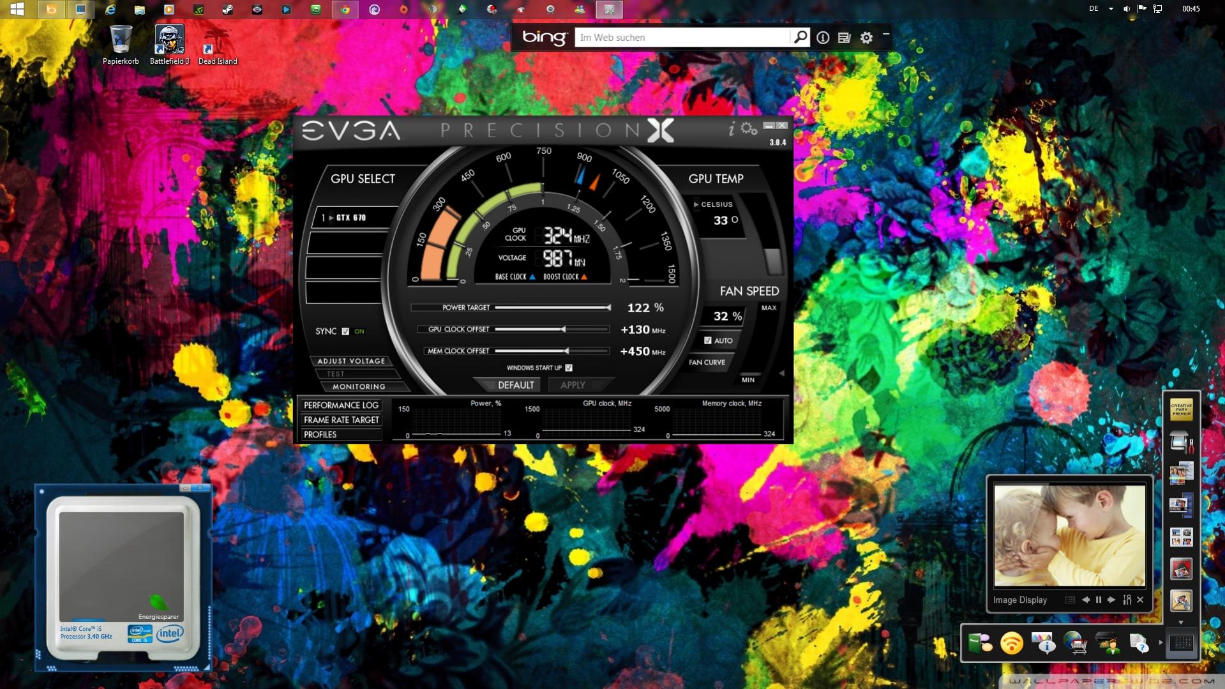Show next image in Image Display

(x=1111, y=600)
